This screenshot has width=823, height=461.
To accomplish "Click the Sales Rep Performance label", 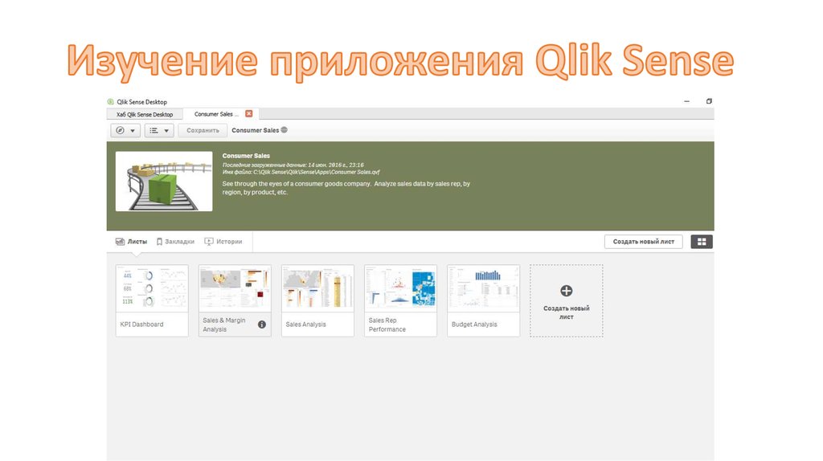I will click(x=387, y=324).
